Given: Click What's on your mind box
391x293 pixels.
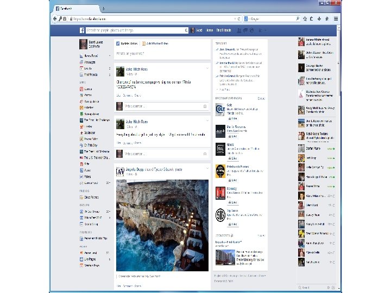Looking at the screenshot, I should 162,54.
